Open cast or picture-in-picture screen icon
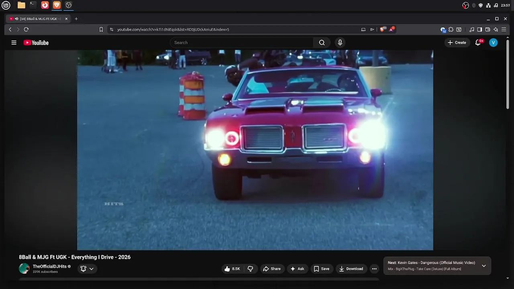 (x=363, y=29)
